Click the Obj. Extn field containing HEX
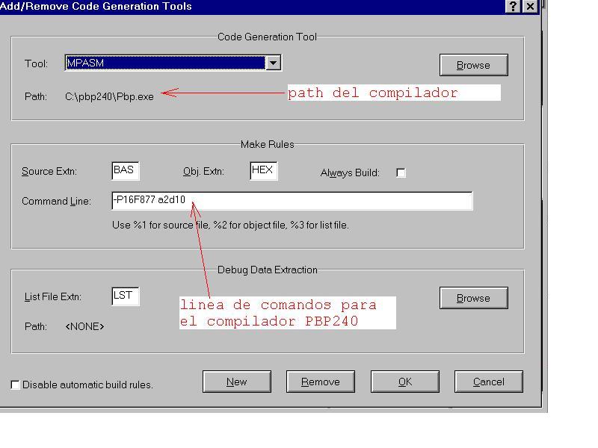598x448 pixels. pos(263,171)
